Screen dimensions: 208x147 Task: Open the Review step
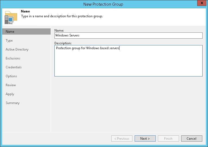tap(11, 85)
